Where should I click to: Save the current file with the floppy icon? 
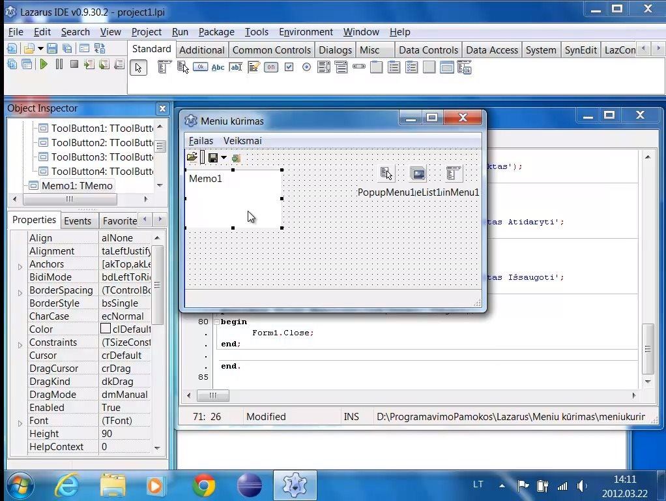pyautogui.click(x=52, y=48)
